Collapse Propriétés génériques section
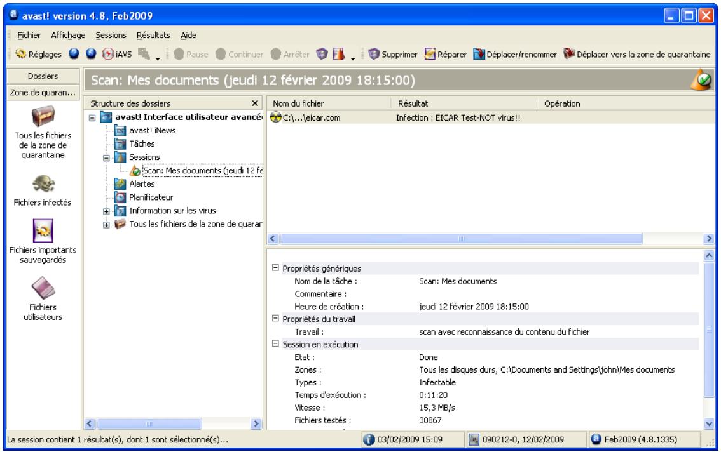721x452 pixels. pos(275,267)
